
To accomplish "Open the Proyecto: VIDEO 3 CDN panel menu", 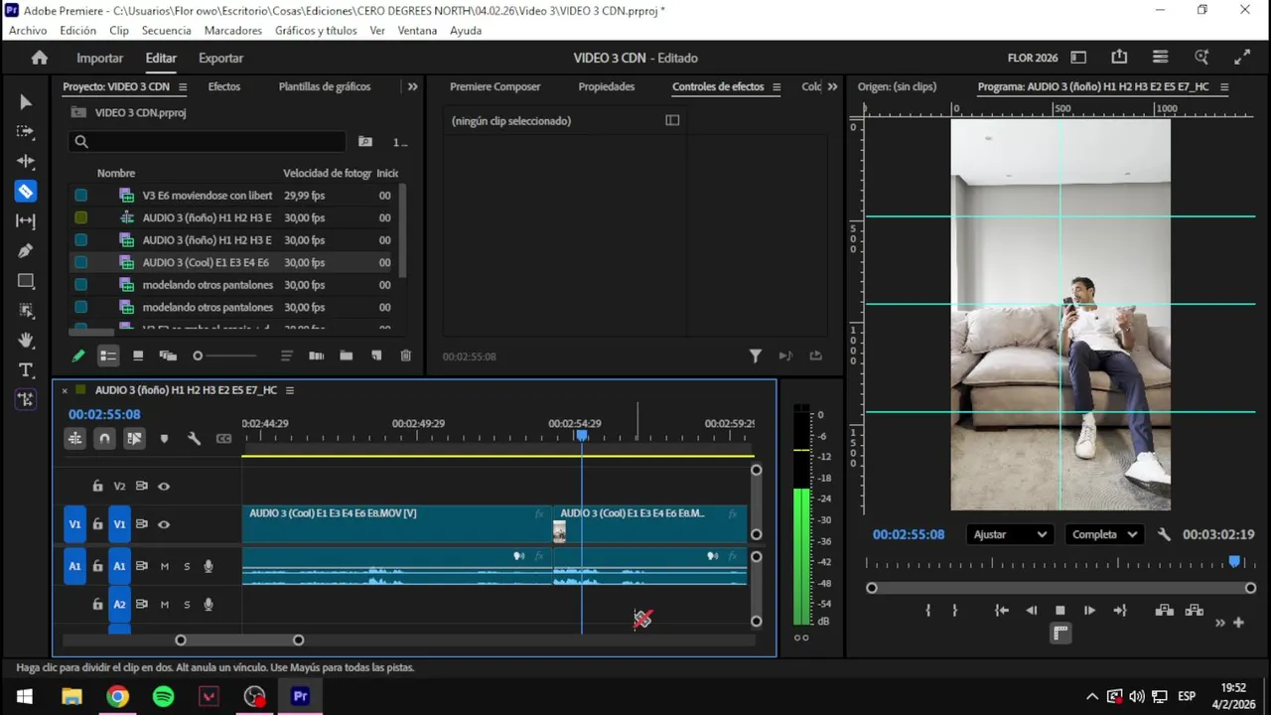I will click(183, 86).
